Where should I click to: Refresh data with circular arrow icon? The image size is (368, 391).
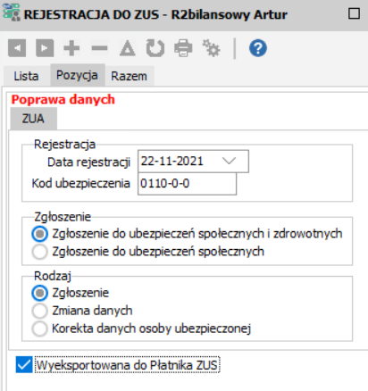tap(155, 48)
